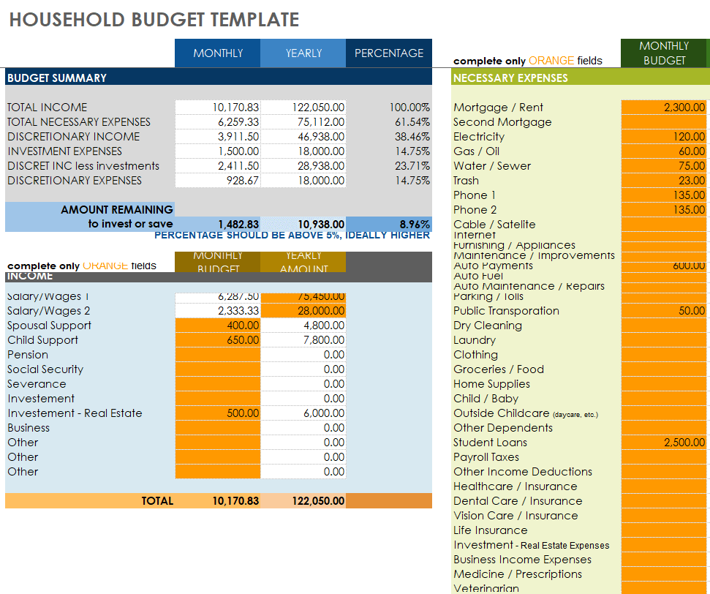Select the Electricity budget cell 120.00

(663, 137)
